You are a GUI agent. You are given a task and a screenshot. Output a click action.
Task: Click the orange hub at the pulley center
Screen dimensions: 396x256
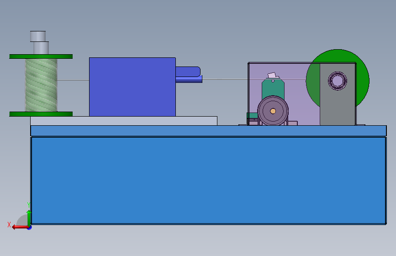(x=273, y=111)
